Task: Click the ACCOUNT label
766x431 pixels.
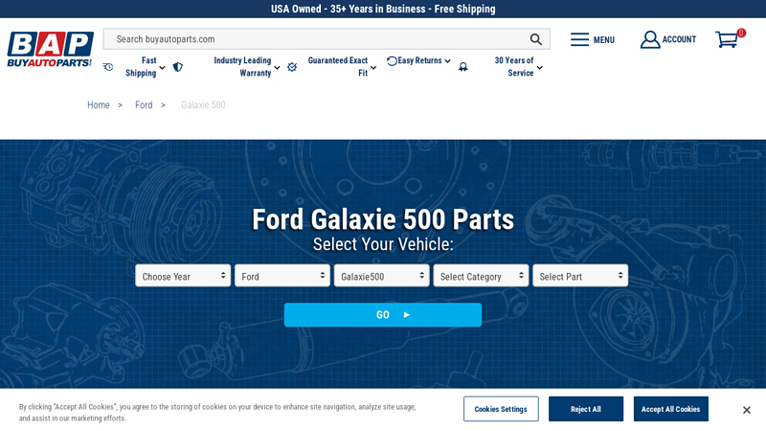Action: (x=679, y=39)
